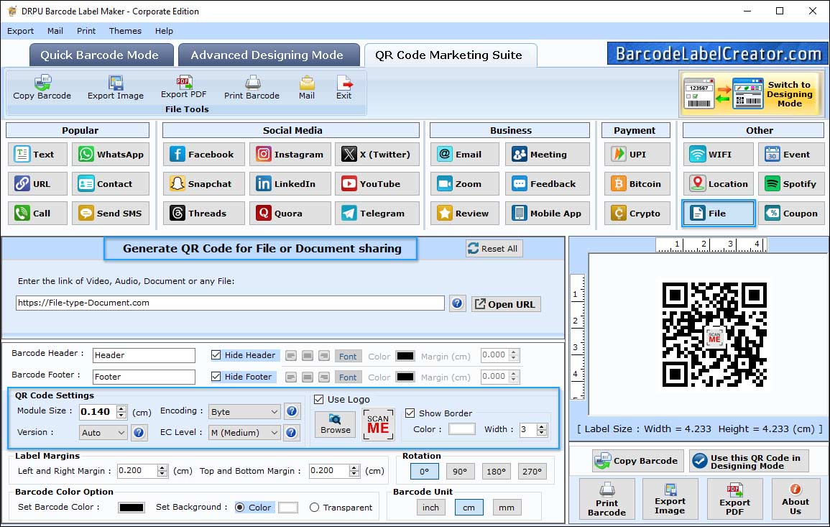
Task: Select the Snapchat QR code type
Action: click(x=204, y=184)
